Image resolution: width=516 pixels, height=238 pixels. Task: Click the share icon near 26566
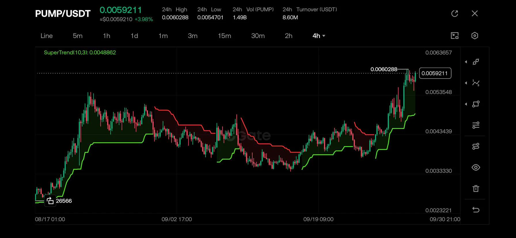[50, 201]
